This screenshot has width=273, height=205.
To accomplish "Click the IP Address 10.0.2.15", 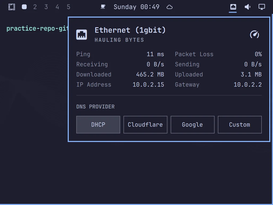I will click(x=148, y=85).
